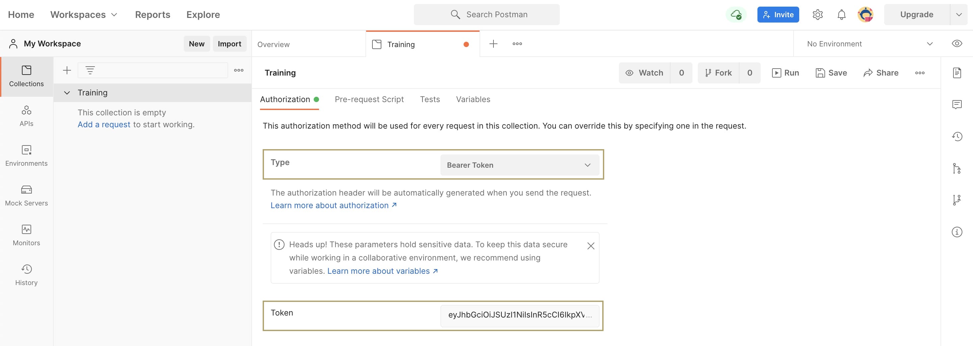Click the Import button
This screenshot has width=973, height=346.
[x=229, y=44]
